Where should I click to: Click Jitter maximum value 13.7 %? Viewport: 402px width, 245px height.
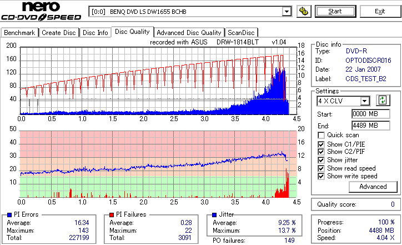click(x=287, y=231)
